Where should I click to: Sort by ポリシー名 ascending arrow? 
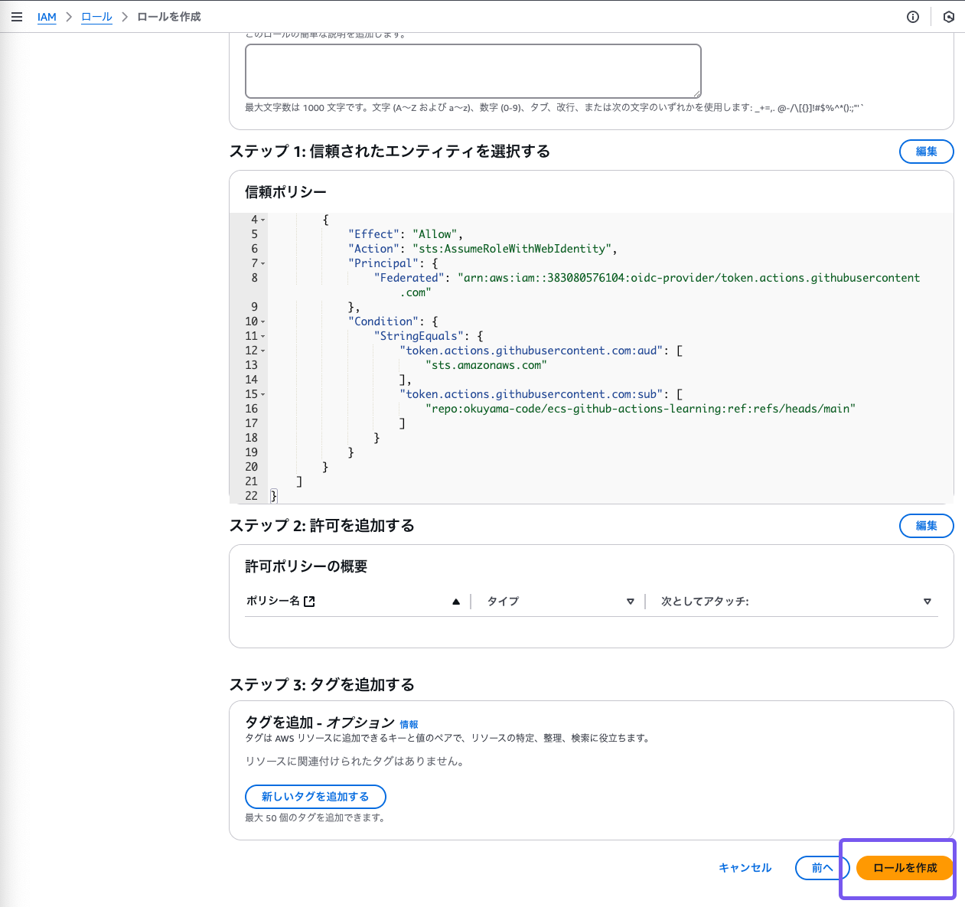click(x=456, y=602)
